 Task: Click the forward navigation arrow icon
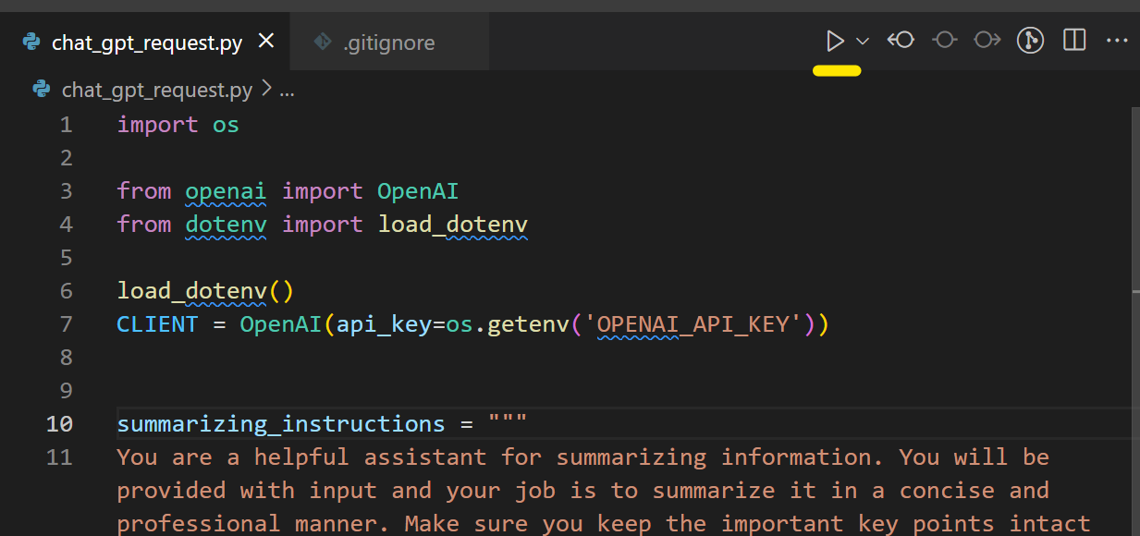(987, 40)
